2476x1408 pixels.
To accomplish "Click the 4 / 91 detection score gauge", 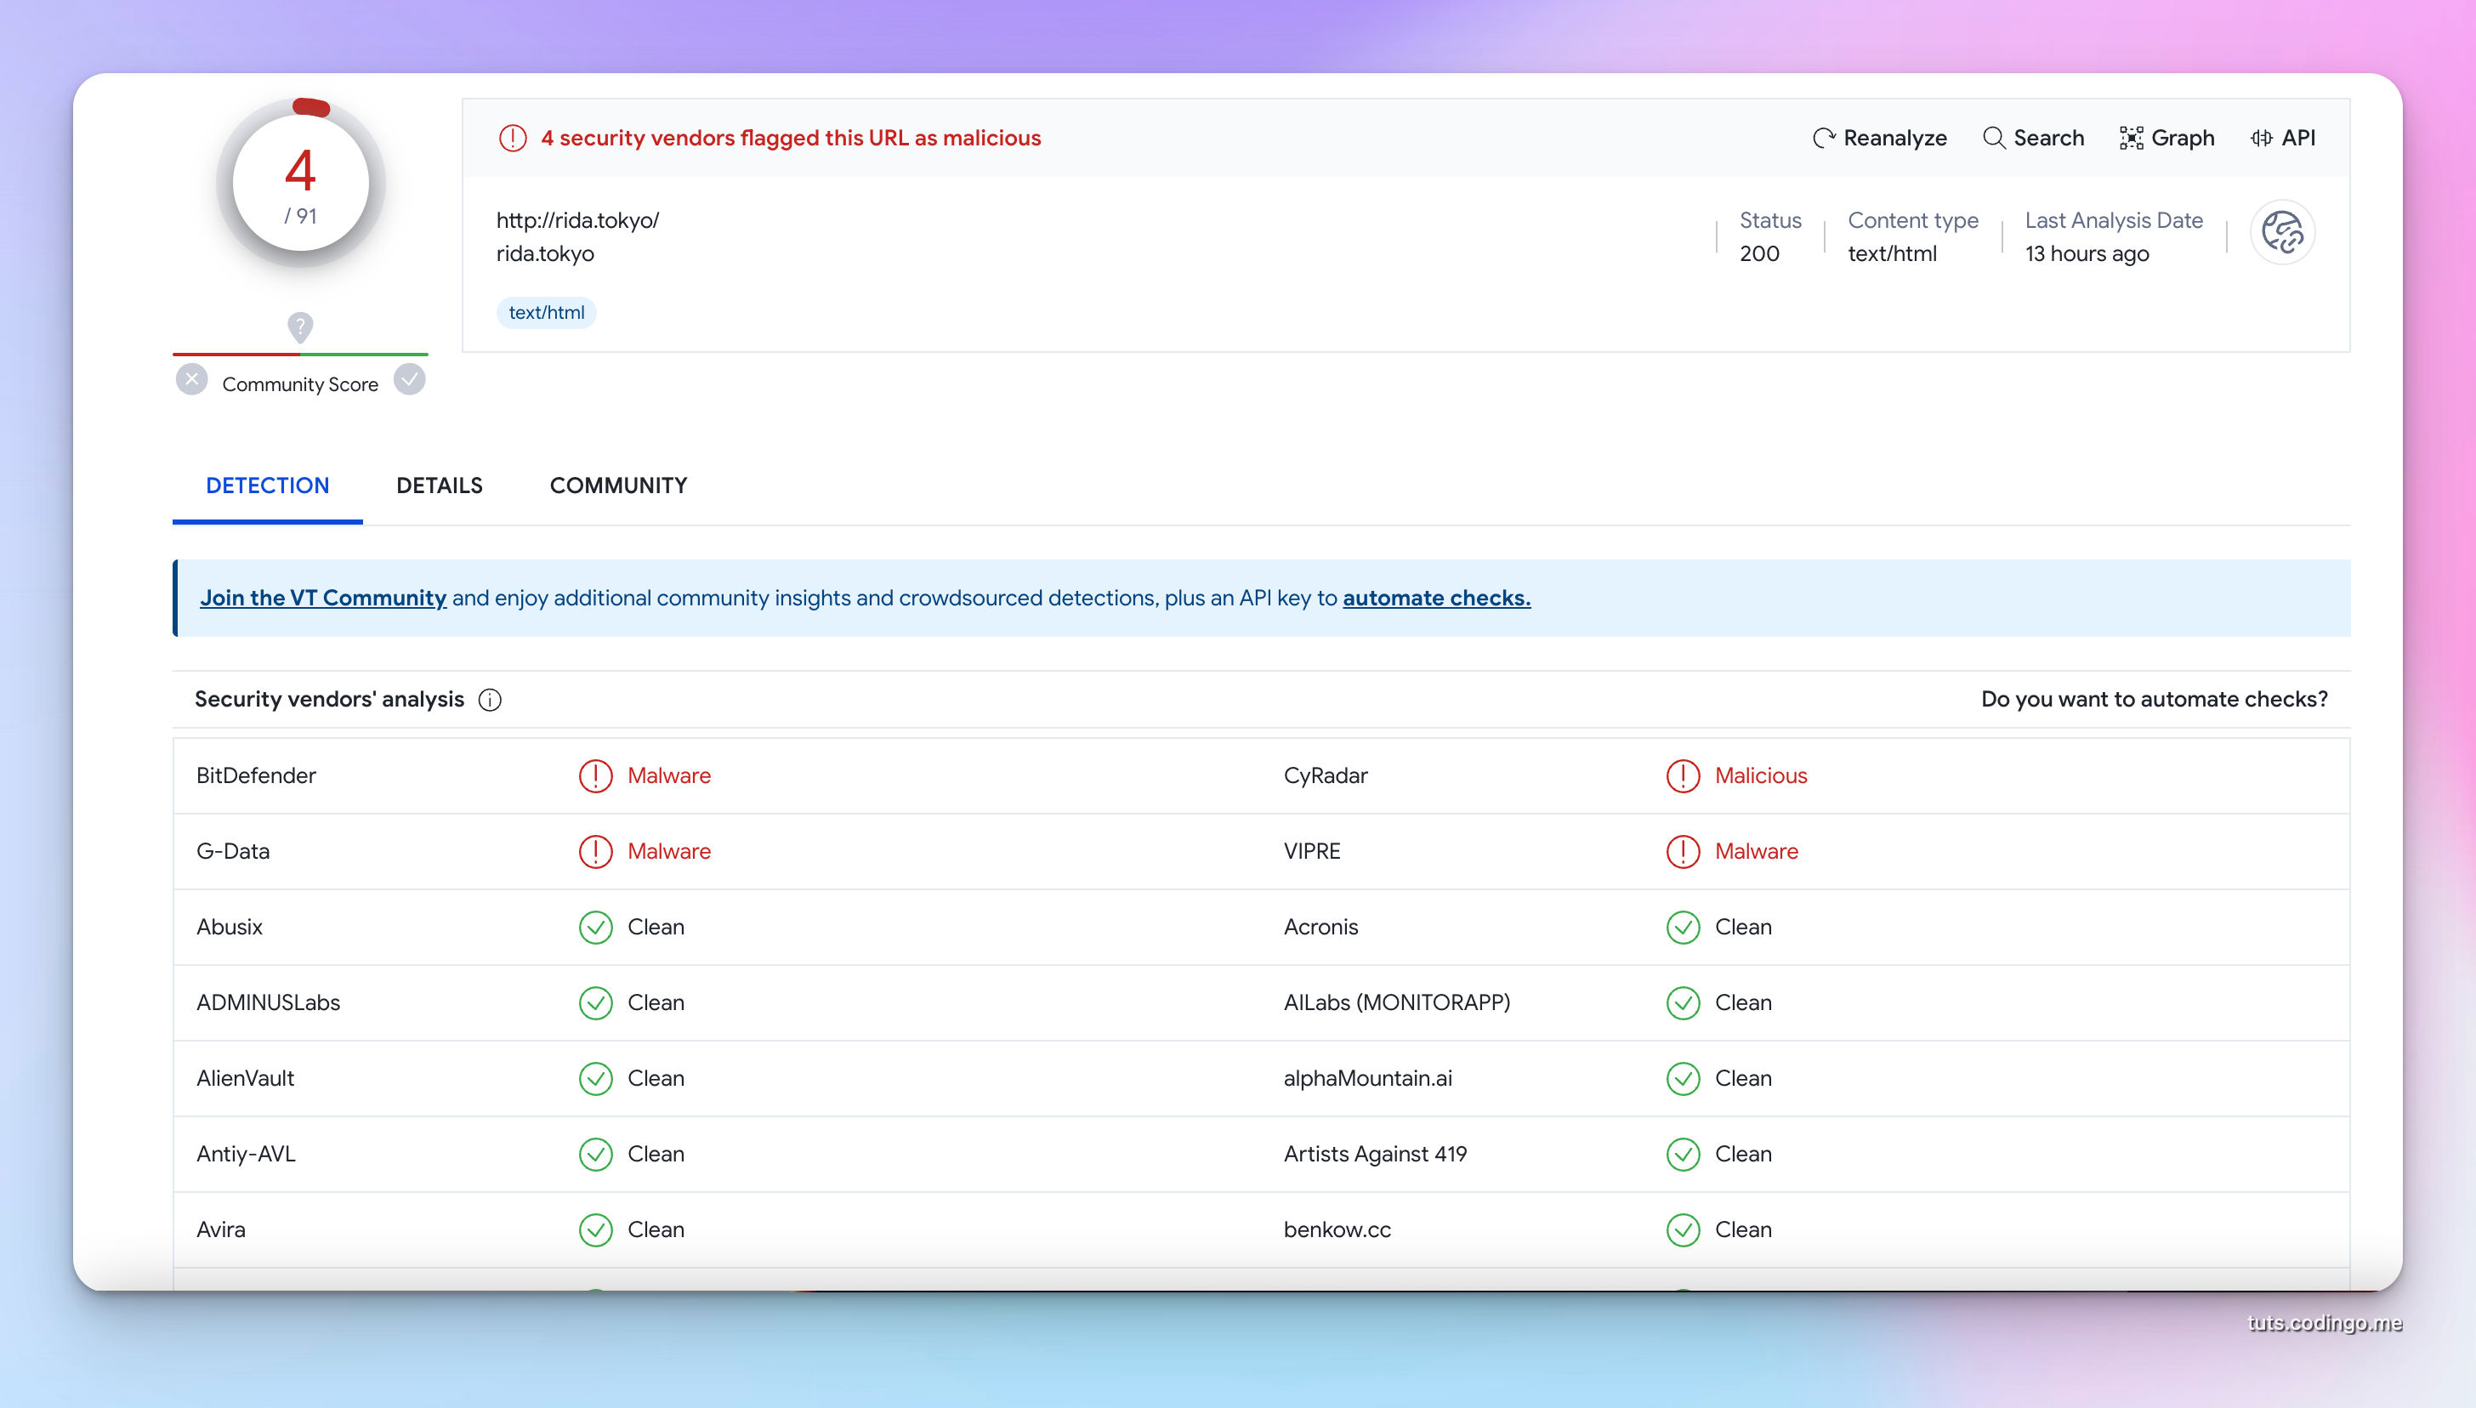I will pyautogui.click(x=301, y=183).
